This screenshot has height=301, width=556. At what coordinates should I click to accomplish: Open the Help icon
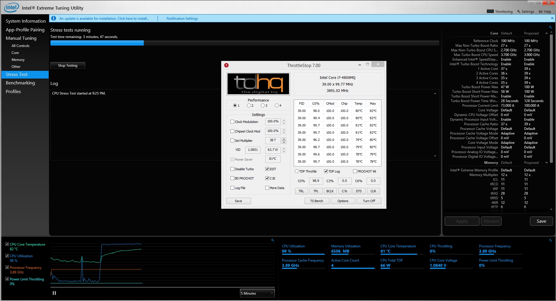tap(541, 12)
